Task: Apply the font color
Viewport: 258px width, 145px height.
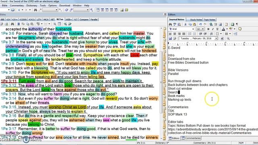Action: (x=223, y=29)
